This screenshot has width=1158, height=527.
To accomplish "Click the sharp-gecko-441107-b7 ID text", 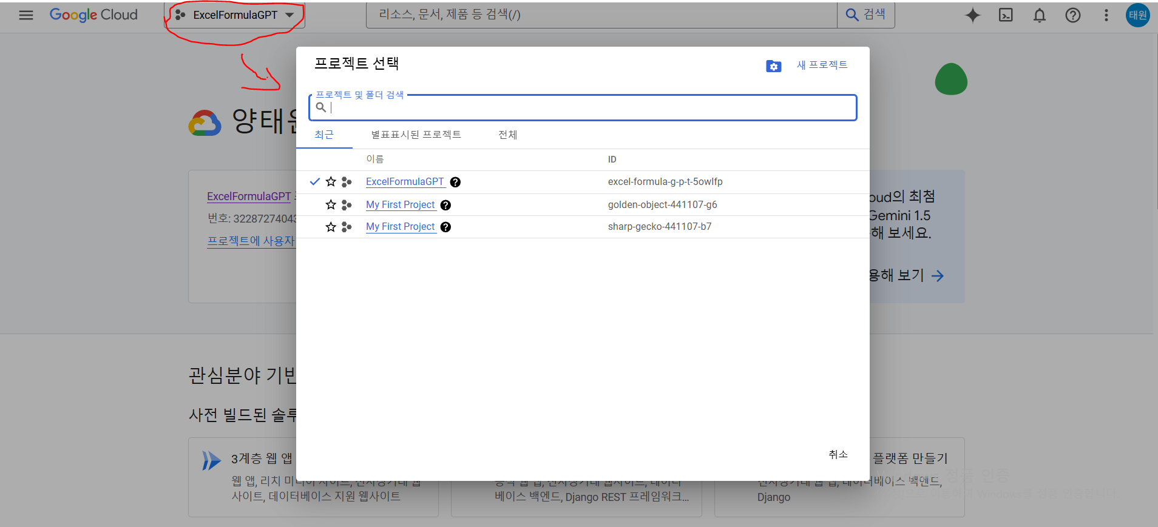I will (660, 227).
